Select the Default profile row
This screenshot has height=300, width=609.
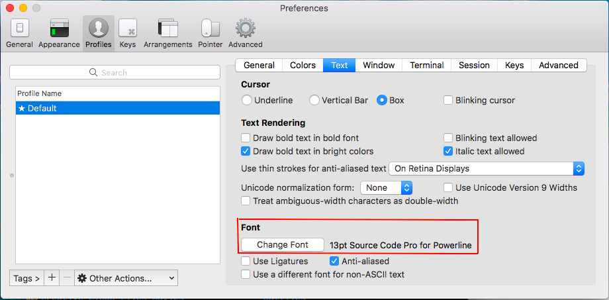pos(118,108)
